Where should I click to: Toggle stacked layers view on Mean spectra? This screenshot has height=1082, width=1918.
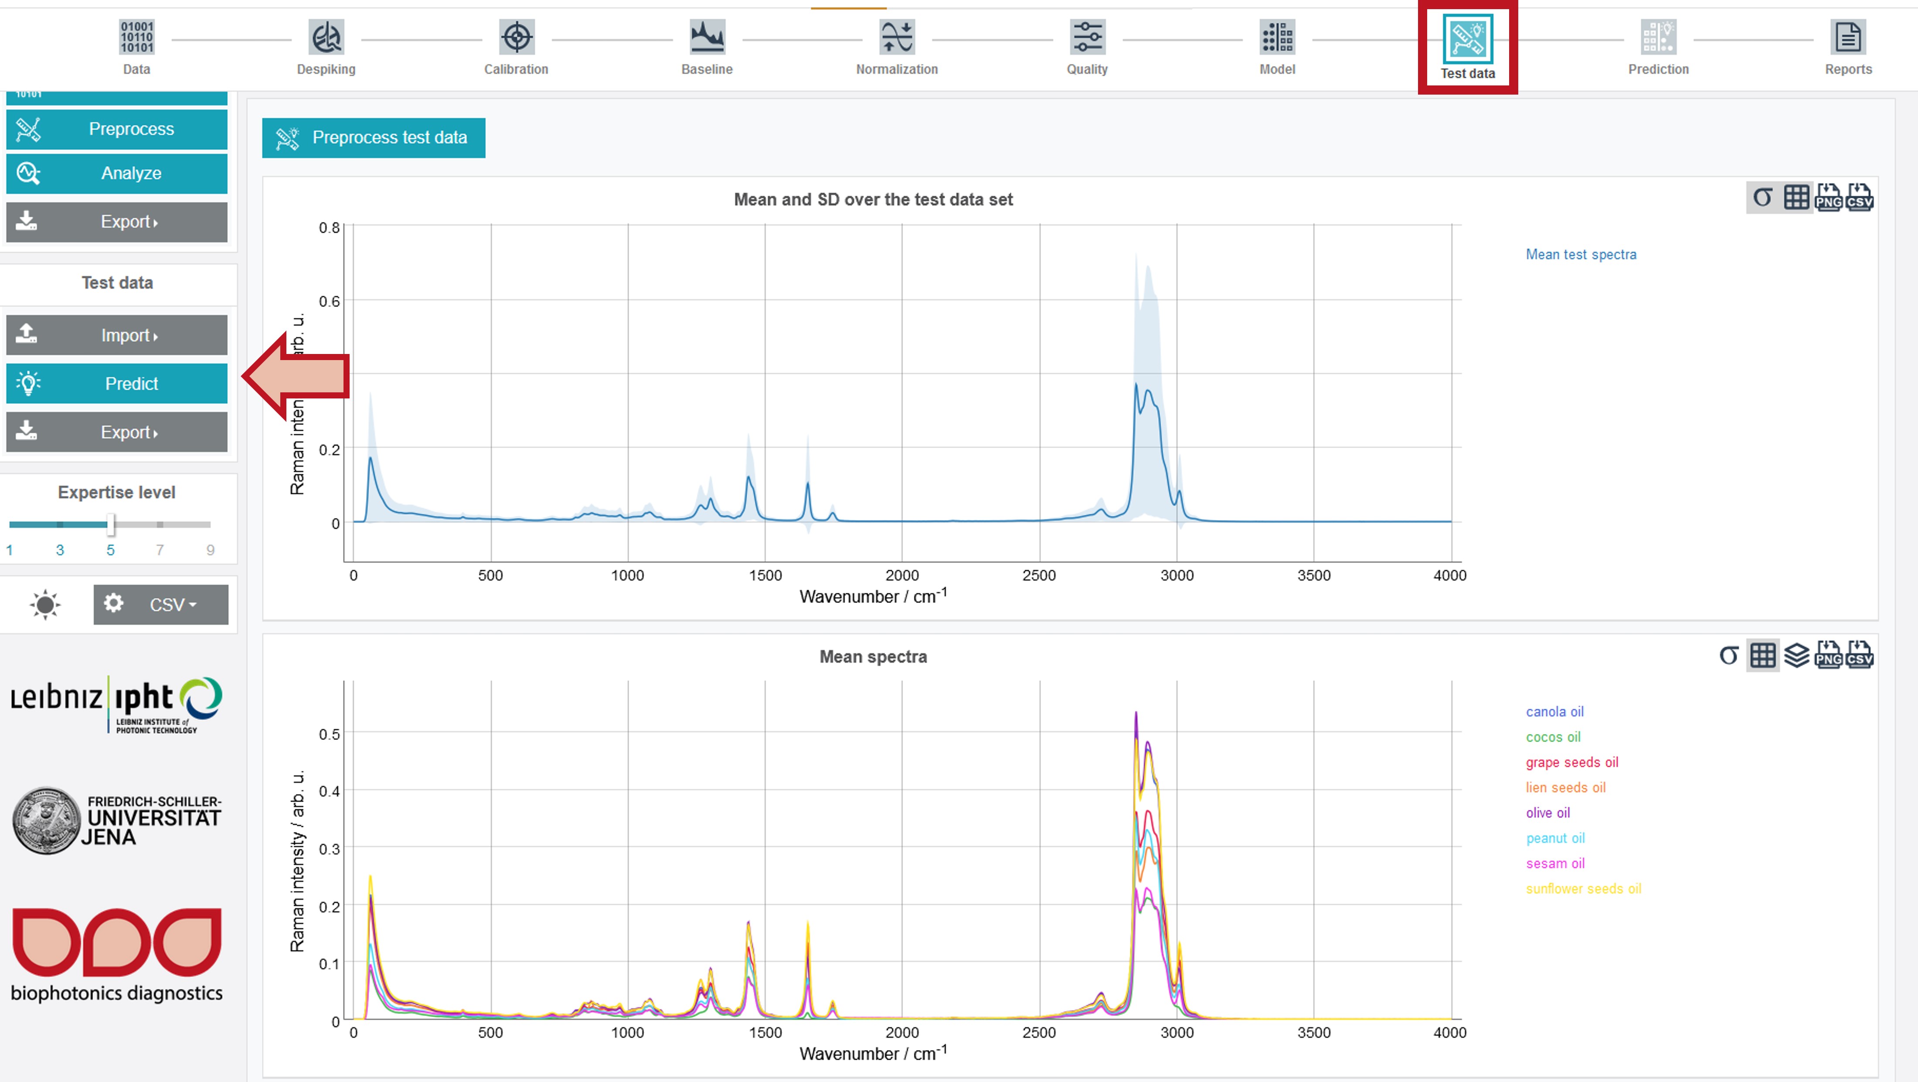1796,655
